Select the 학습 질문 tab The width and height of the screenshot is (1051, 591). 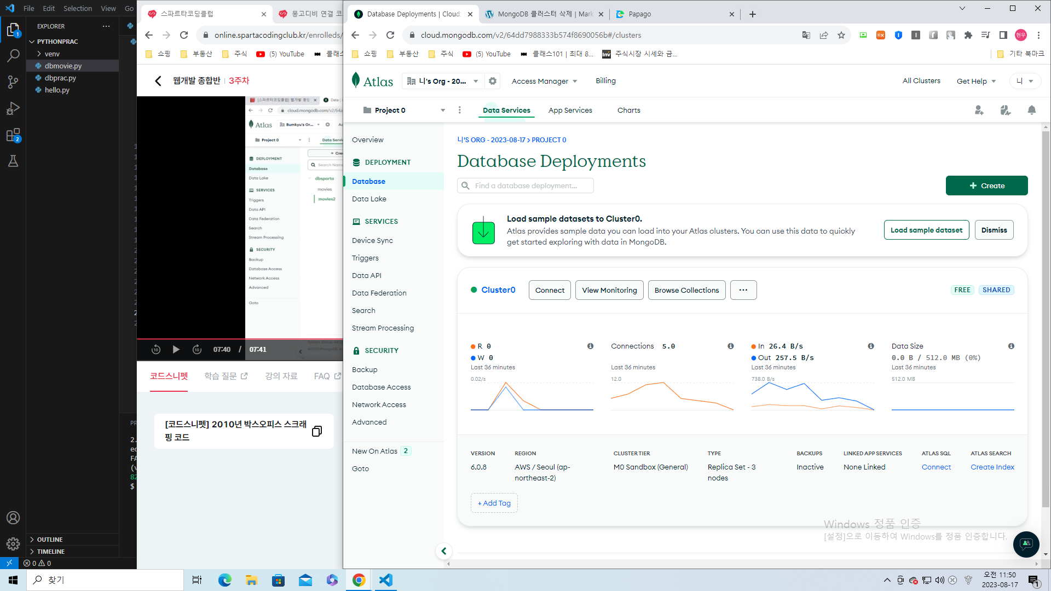click(226, 376)
